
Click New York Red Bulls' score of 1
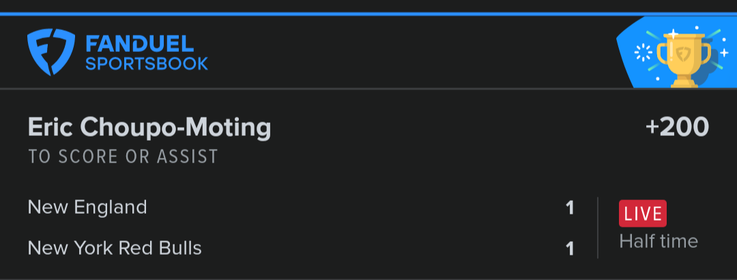(570, 249)
